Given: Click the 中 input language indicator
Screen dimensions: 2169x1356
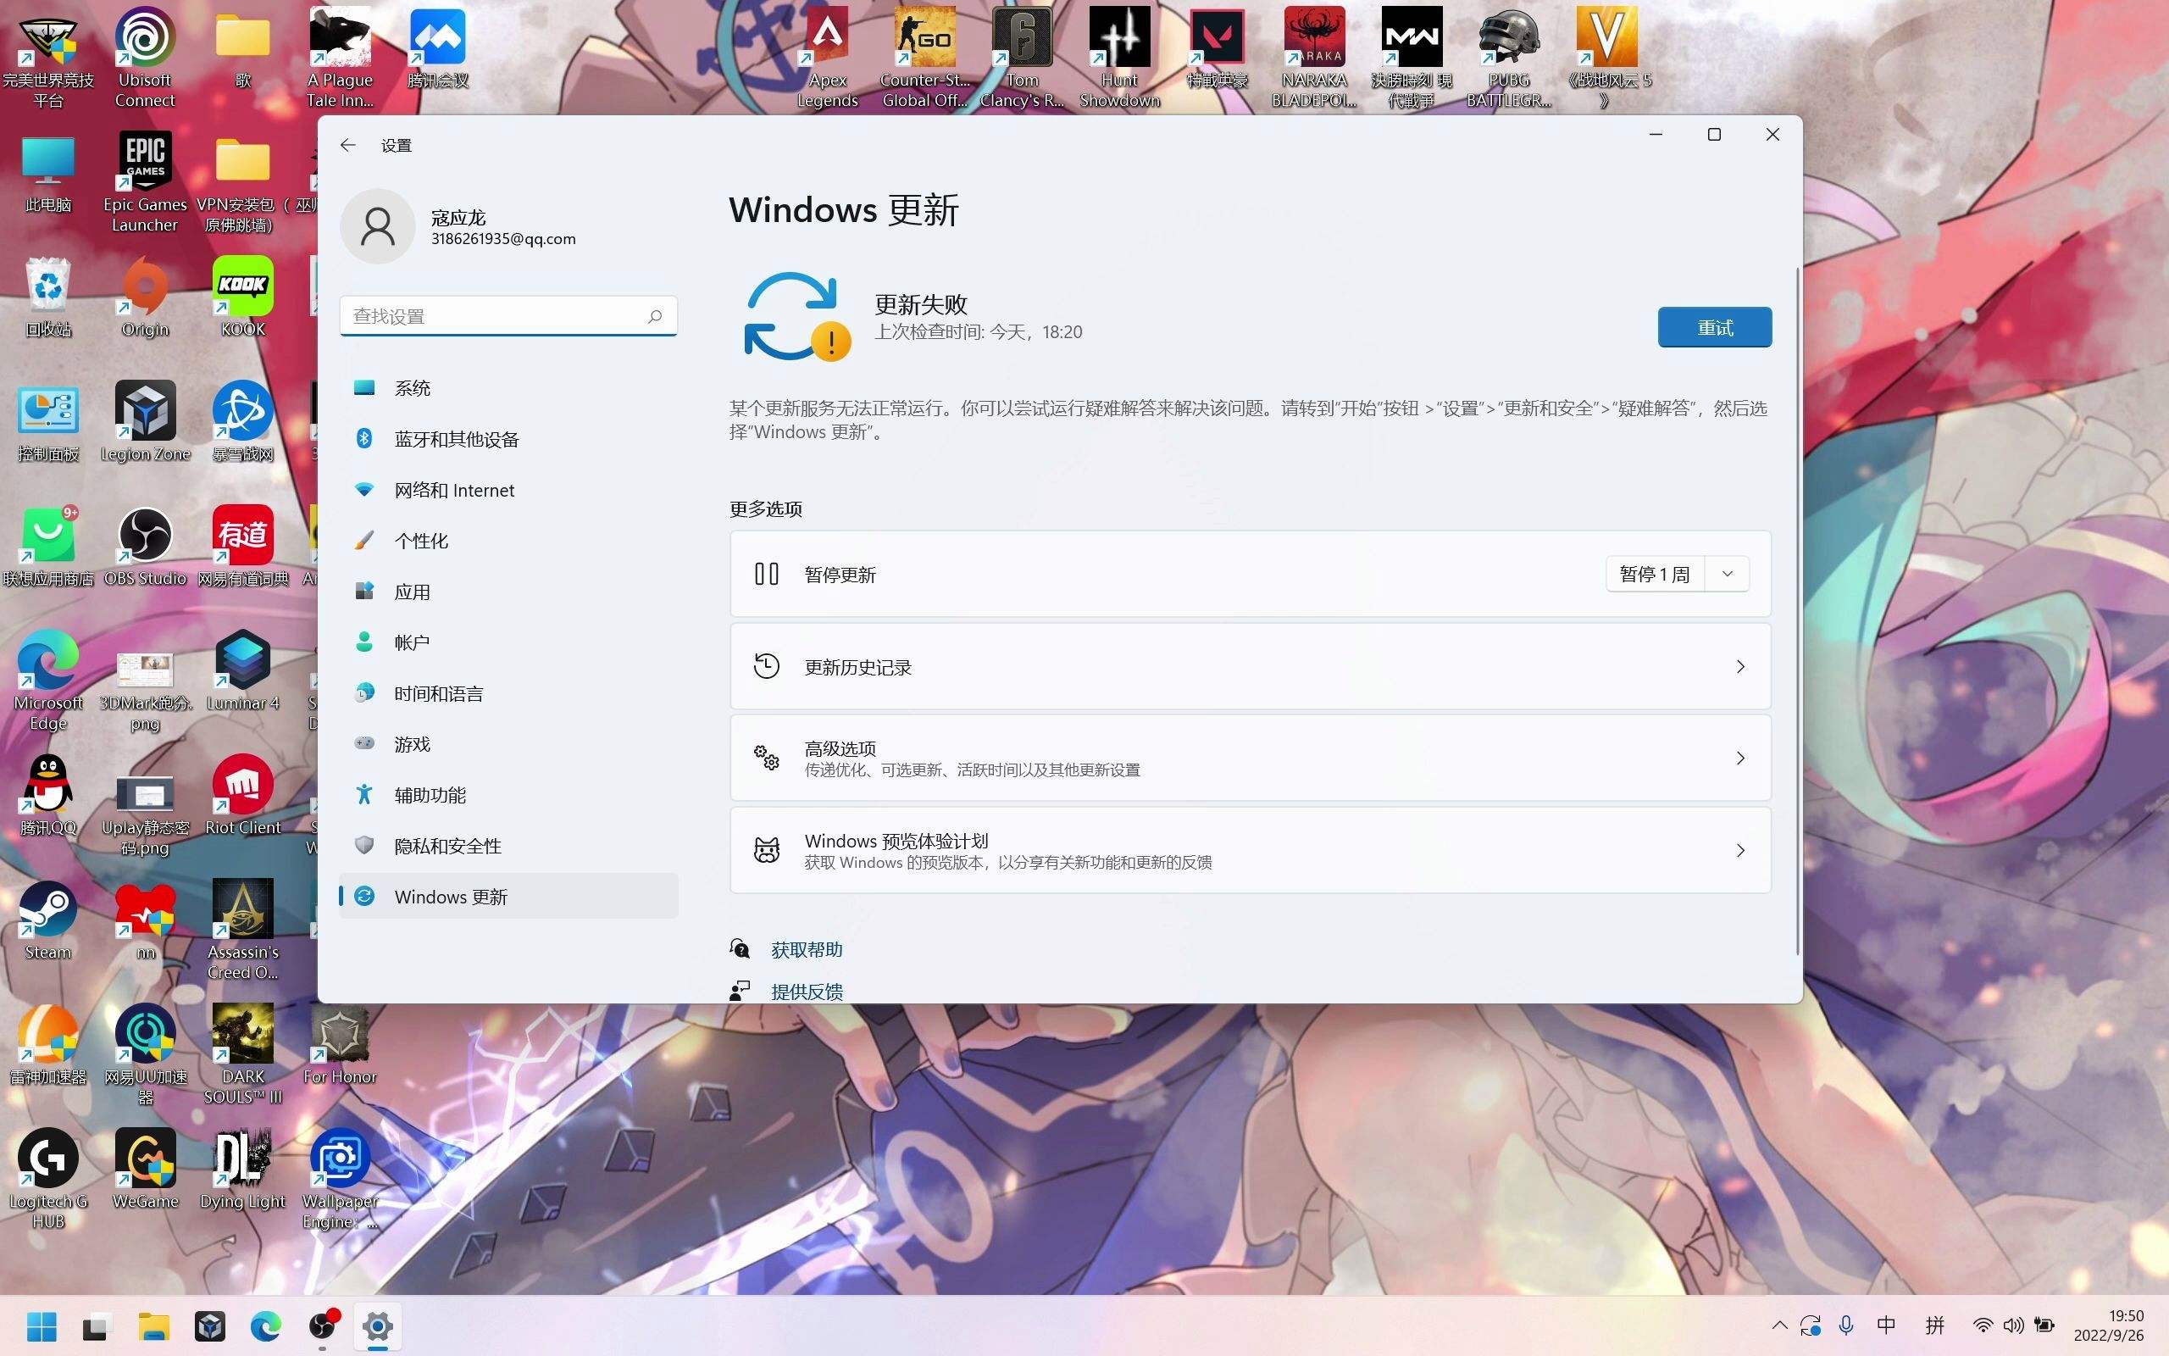Looking at the screenshot, I should click(x=1887, y=1325).
